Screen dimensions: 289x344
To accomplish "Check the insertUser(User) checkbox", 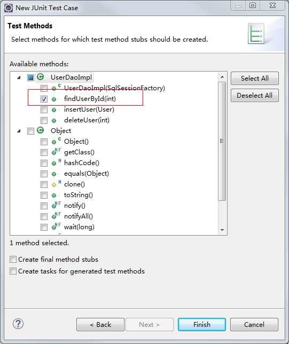I will 44,110.
